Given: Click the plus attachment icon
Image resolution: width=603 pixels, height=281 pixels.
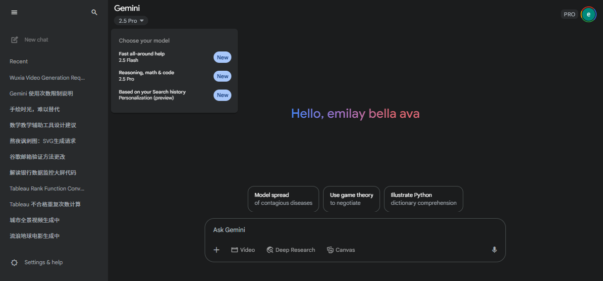Looking at the screenshot, I should coord(217,250).
